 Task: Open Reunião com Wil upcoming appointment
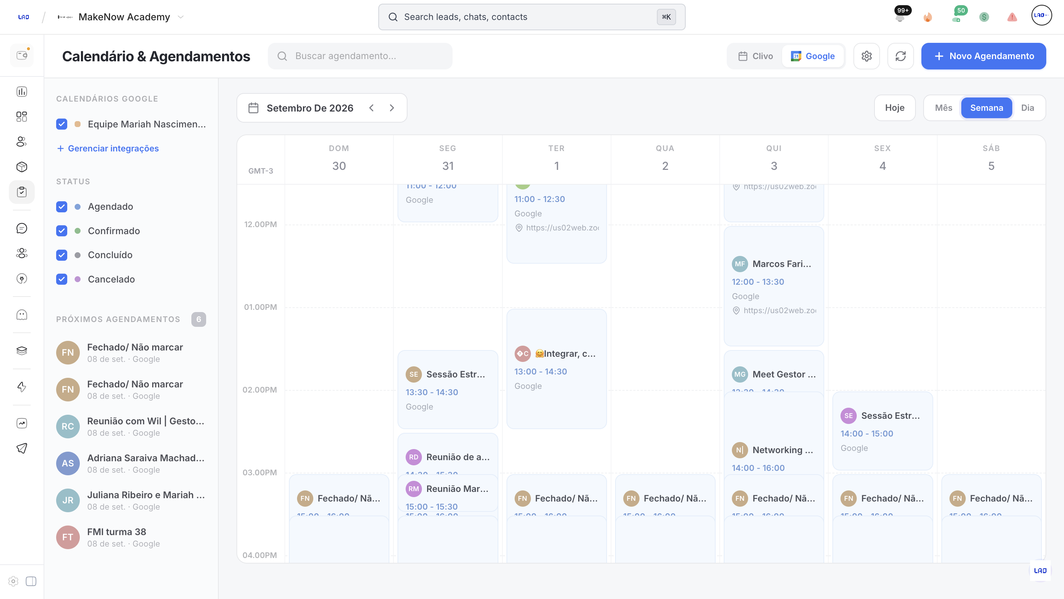131,427
